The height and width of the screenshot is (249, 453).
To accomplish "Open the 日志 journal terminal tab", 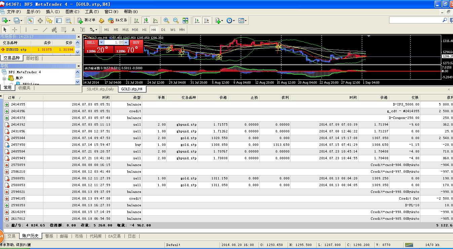I will tap(132, 236).
